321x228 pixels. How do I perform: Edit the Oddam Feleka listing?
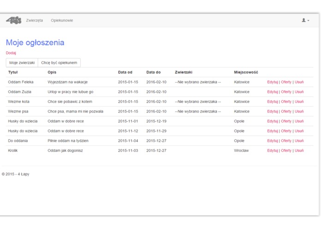pyautogui.click(x=273, y=82)
